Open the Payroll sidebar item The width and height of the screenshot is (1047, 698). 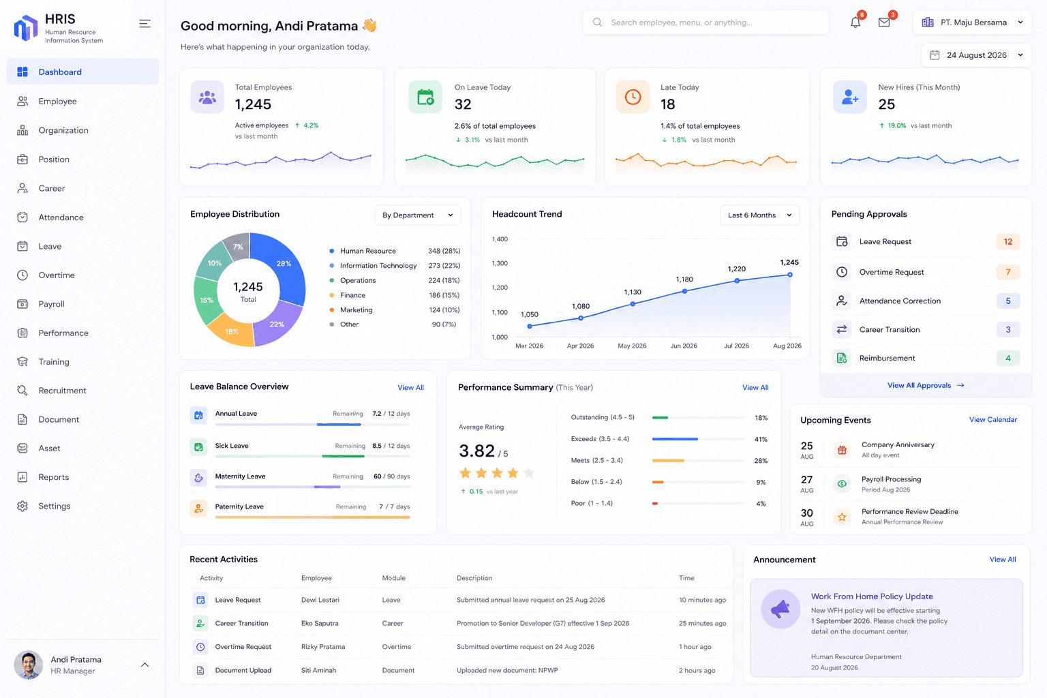[x=82, y=304]
